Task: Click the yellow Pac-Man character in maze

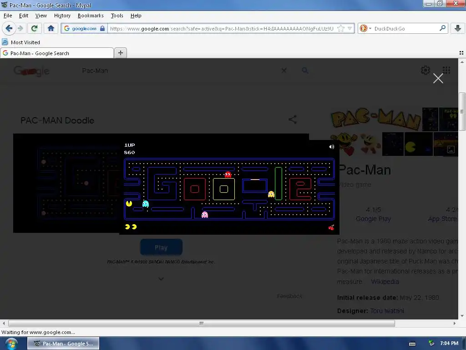Action: pyautogui.click(x=129, y=204)
